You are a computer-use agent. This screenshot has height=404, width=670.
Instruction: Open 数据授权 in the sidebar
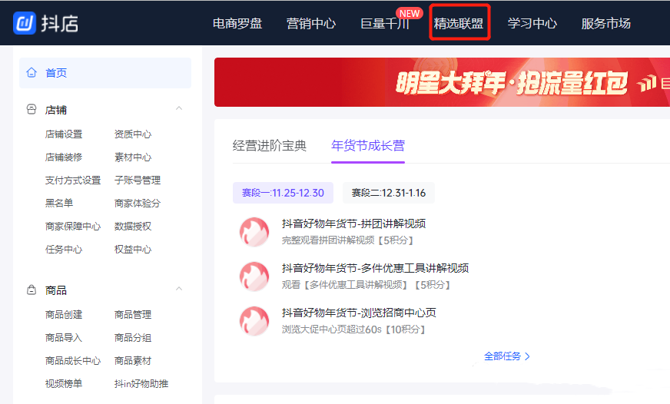click(x=133, y=226)
